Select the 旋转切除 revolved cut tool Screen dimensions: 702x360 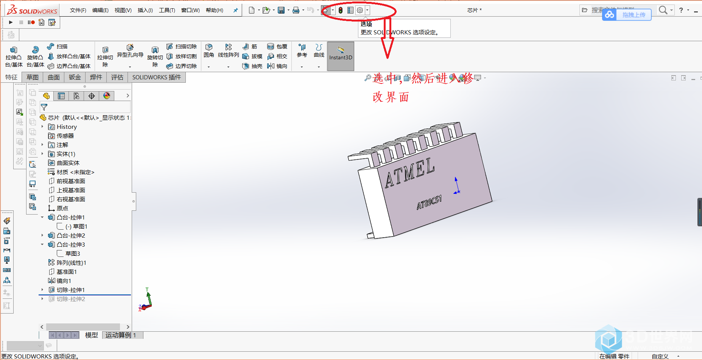[x=155, y=57]
